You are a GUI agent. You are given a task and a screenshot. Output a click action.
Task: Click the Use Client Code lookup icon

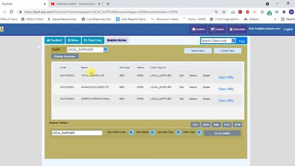(131, 132)
